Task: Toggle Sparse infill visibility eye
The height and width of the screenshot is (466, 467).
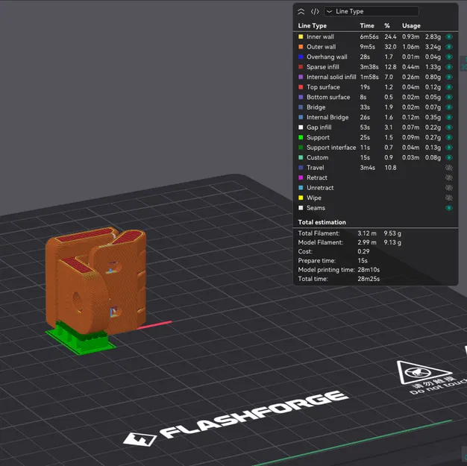Action: coord(449,67)
